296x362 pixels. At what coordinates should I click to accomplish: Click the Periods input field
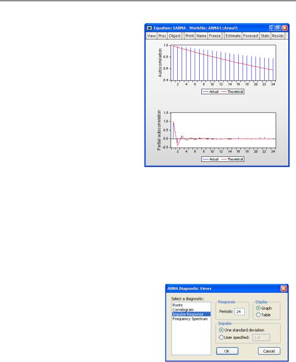click(x=239, y=312)
